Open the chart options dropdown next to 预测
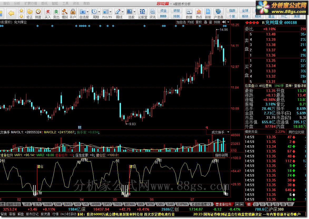 click(x=228, y=22)
